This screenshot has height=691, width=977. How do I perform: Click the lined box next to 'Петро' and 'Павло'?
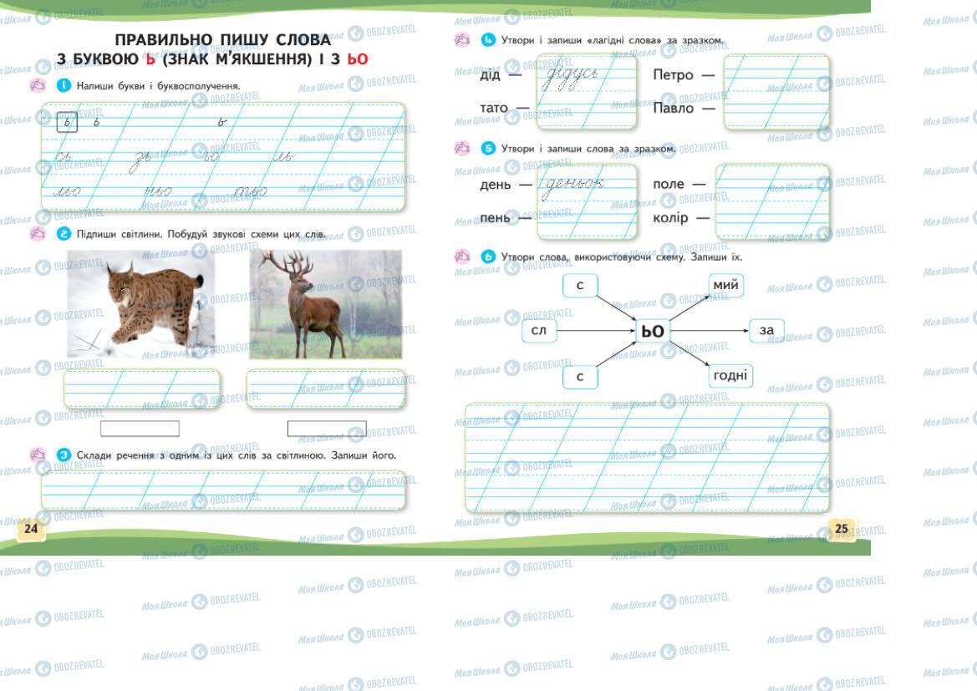777,92
